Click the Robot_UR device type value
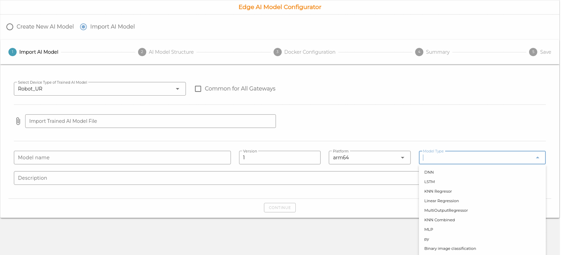 [x=30, y=89]
